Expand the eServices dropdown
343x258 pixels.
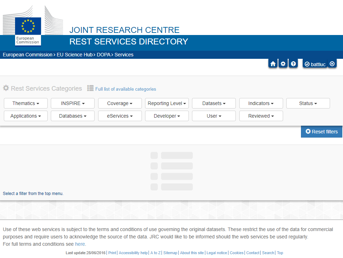coord(120,116)
